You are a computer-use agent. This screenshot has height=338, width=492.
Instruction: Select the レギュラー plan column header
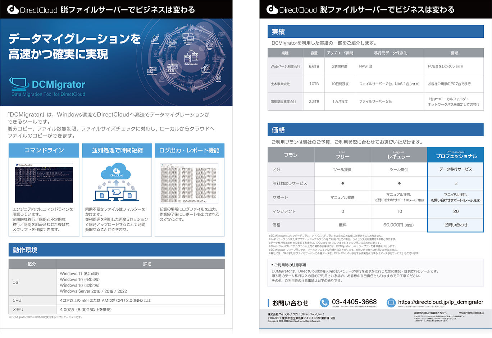point(399,155)
